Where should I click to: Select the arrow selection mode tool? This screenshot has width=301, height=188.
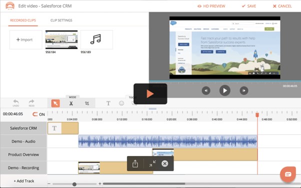pos(55,103)
